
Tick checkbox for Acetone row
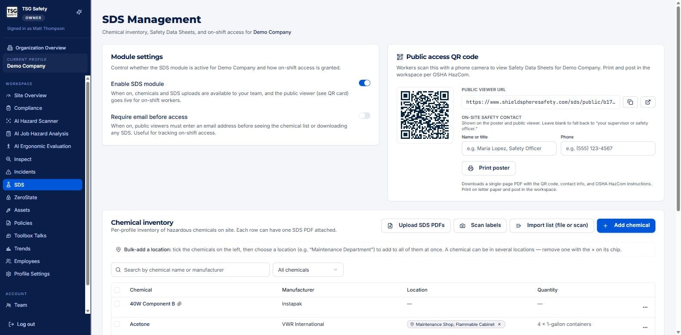point(117,324)
